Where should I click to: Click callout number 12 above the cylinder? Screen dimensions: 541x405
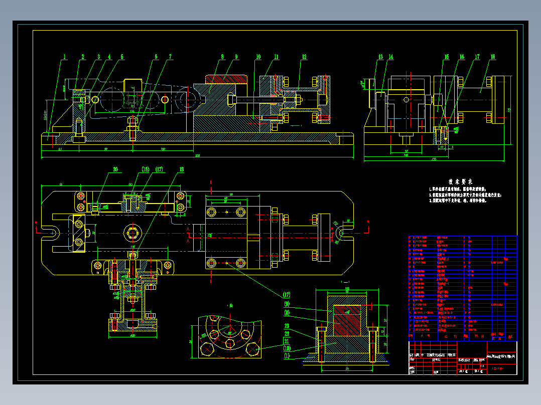[304, 57]
